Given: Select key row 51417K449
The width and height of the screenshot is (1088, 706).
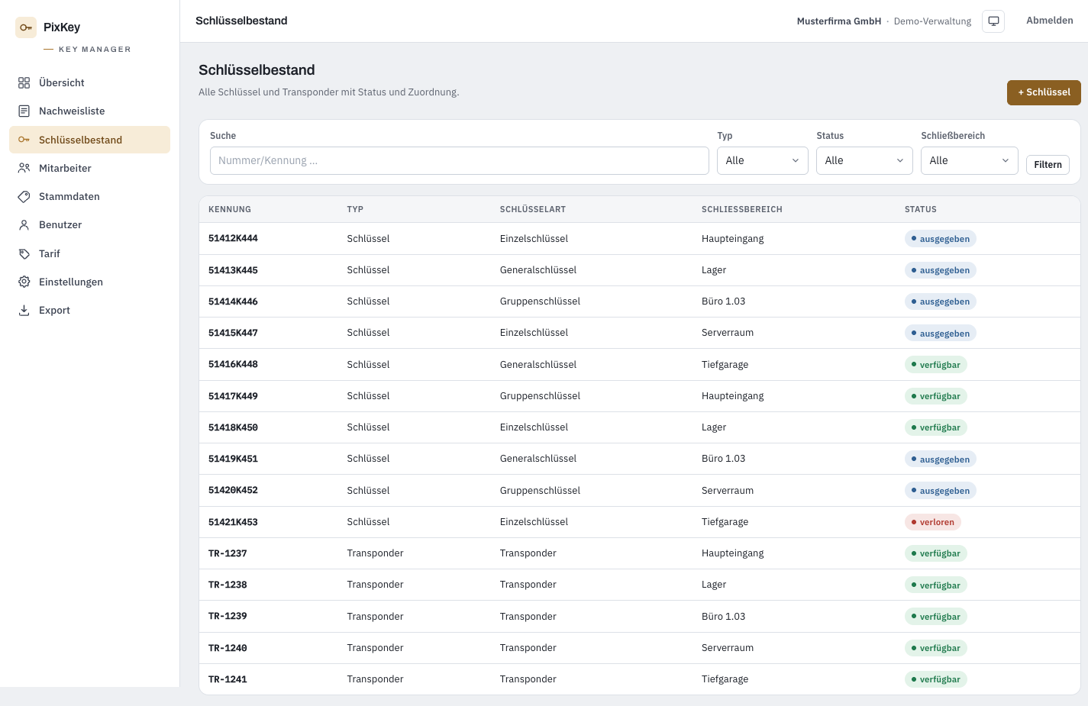Looking at the screenshot, I should point(640,396).
